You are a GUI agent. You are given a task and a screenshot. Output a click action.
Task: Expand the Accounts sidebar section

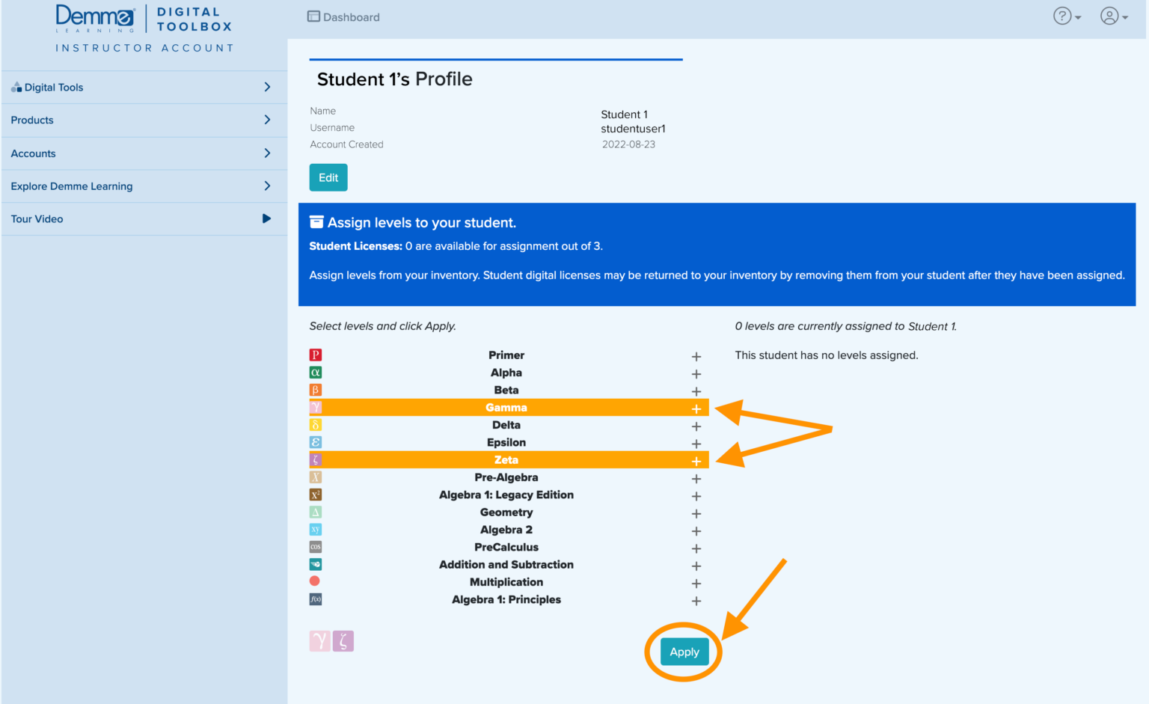tap(144, 153)
